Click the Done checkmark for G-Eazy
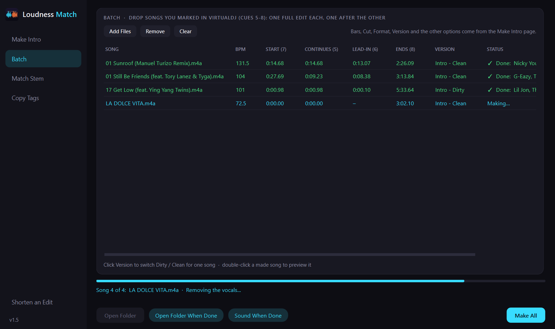This screenshot has height=329, width=555. pyautogui.click(x=490, y=77)
